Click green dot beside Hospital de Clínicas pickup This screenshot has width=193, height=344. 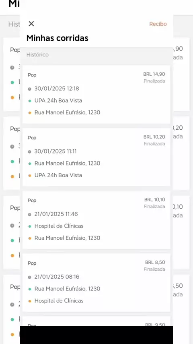point(30,226)
